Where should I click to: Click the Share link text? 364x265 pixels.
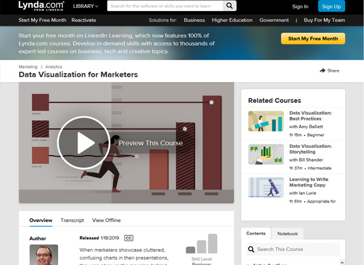pyautogui.click(x=333, y=71)
